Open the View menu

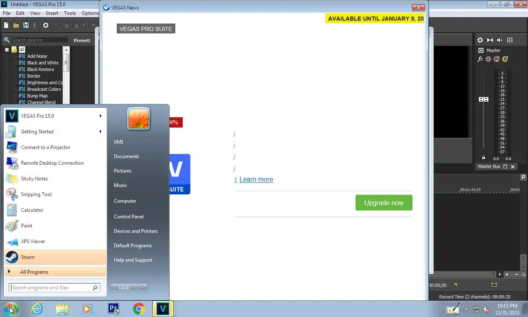35,13
